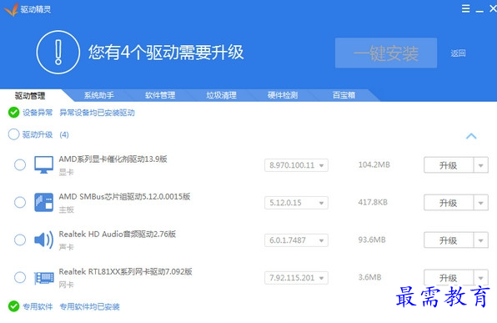Click the green check icon beside 专用软件
Viewport: 497px width, 323px height.
(x=13, y=306)
